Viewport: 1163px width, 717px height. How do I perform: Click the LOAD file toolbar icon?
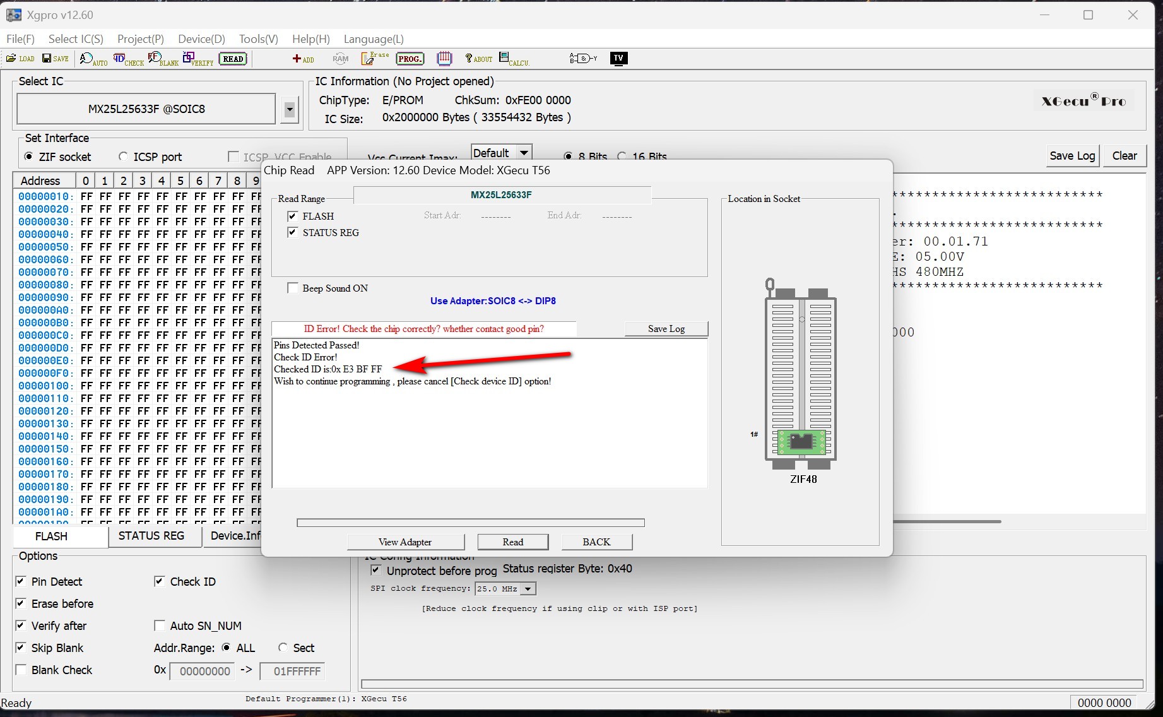(x=20, y=59)
